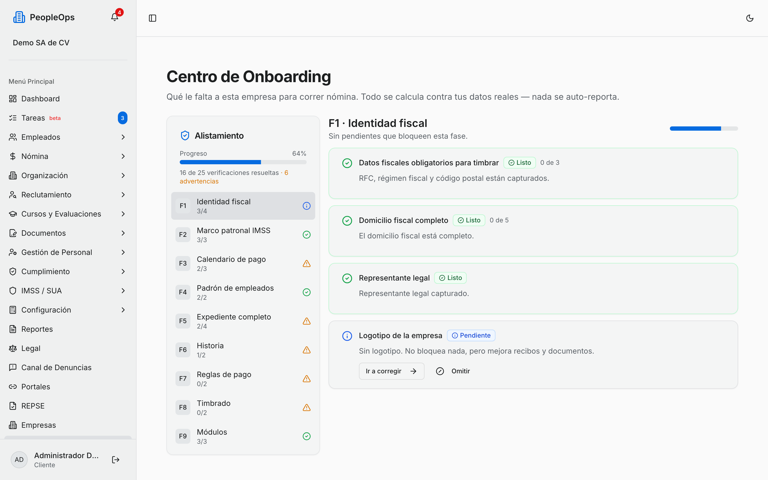The height and width of the screenshot is (480, 768).
Task: Select phase F1 Identidad fiscal
Action: click(243, 206)
